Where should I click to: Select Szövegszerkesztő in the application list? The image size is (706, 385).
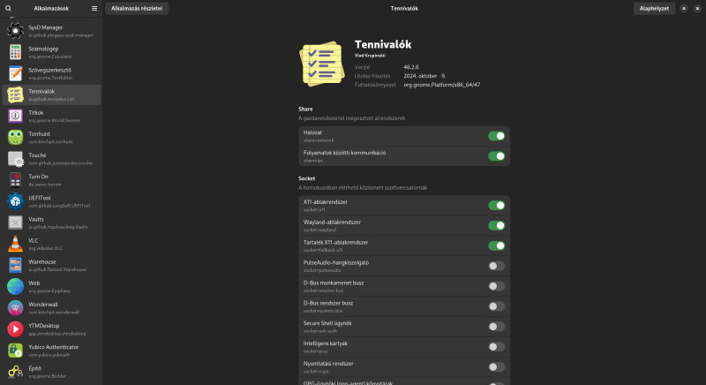(x=52, y=73)
